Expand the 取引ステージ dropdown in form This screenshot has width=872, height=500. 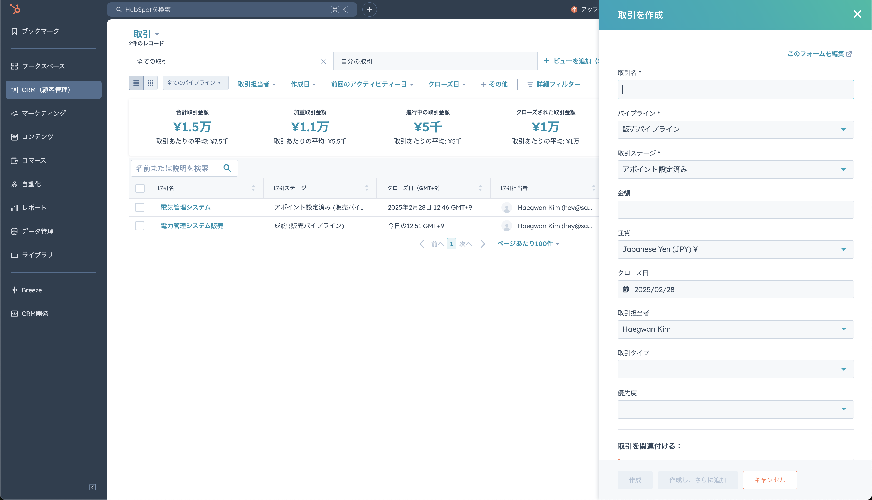pyautogui.click(x=735, y=169)
